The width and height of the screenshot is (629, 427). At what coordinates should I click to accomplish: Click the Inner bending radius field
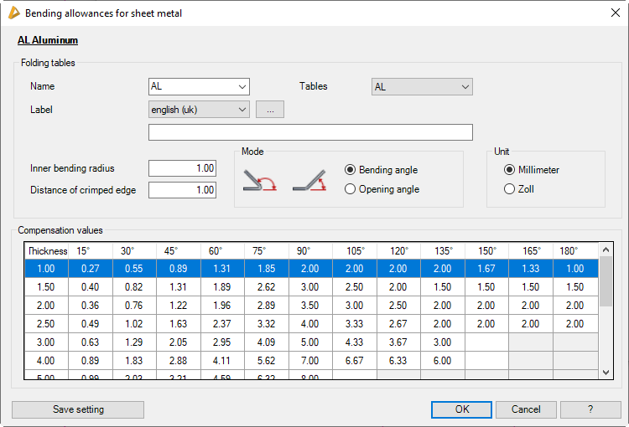click(182, 168)
